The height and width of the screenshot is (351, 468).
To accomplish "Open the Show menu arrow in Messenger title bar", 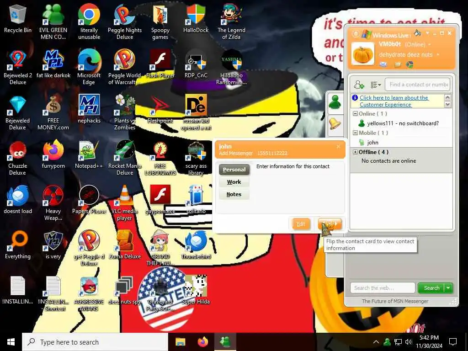I will click(427, 33).
